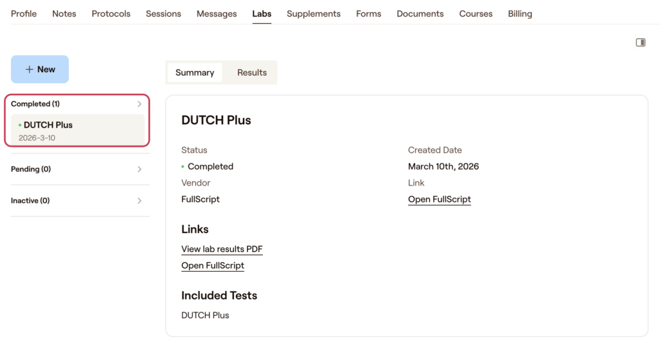Screen dimensions: 660x344
Task: Open FullScript link beside Created Date
Action: (440, 200)
